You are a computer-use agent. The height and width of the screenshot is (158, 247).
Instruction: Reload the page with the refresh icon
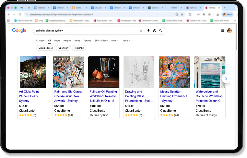tap(20, 14)
